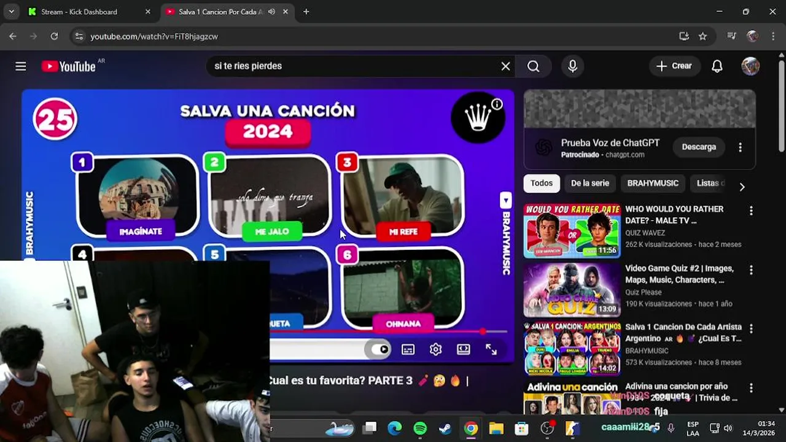The height and width of the screenshot is (442, 786).
Task: Open the Counter-Strike taskbar icon
Action: pos(572,428)
